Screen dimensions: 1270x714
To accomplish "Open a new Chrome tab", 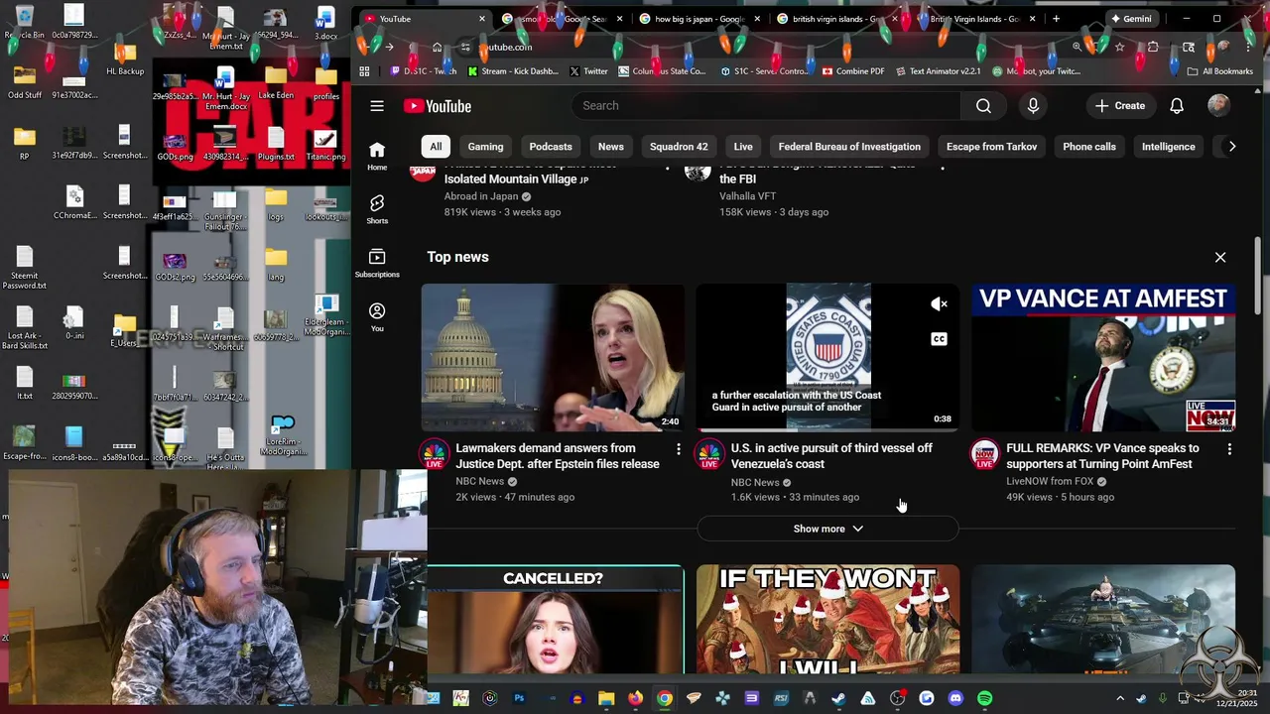I will click(1056, 19).
